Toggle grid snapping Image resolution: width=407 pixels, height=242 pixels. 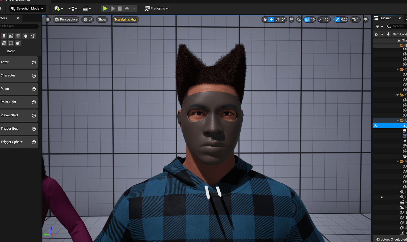click(307, 19)
